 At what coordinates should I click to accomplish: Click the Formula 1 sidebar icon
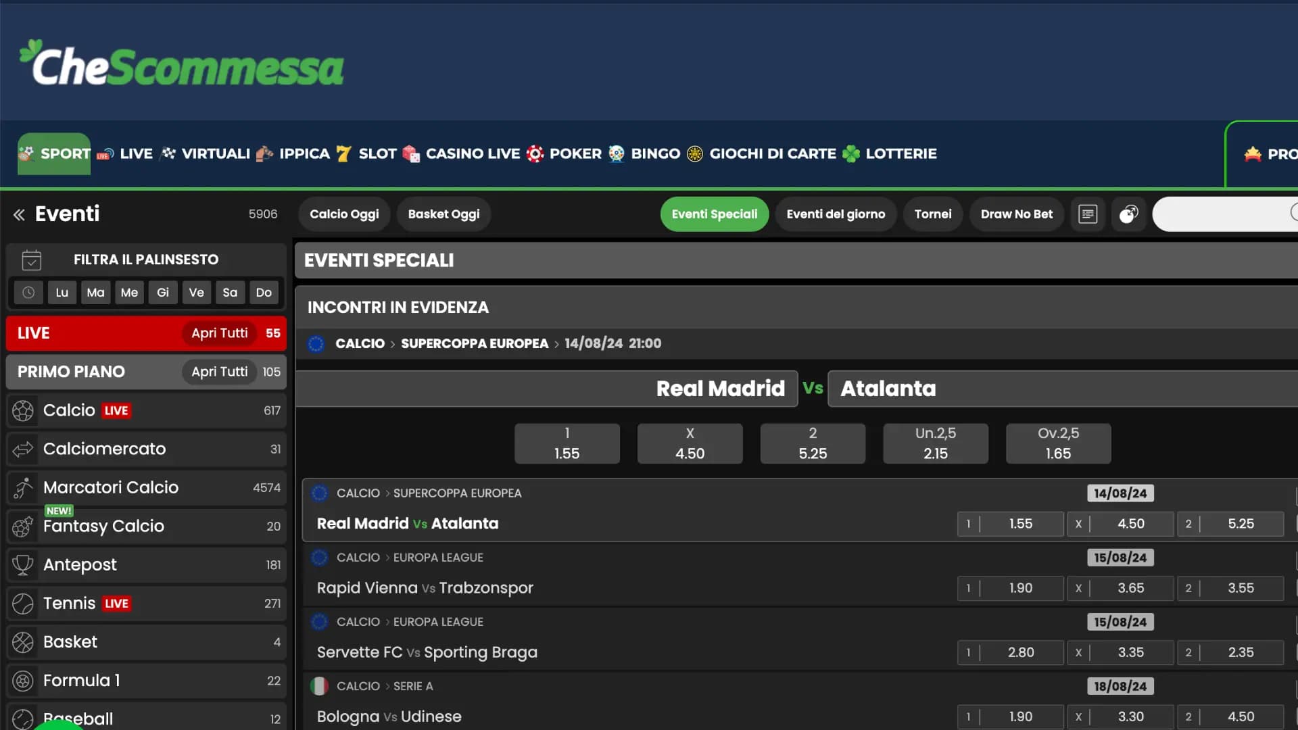tap(23, 681)
